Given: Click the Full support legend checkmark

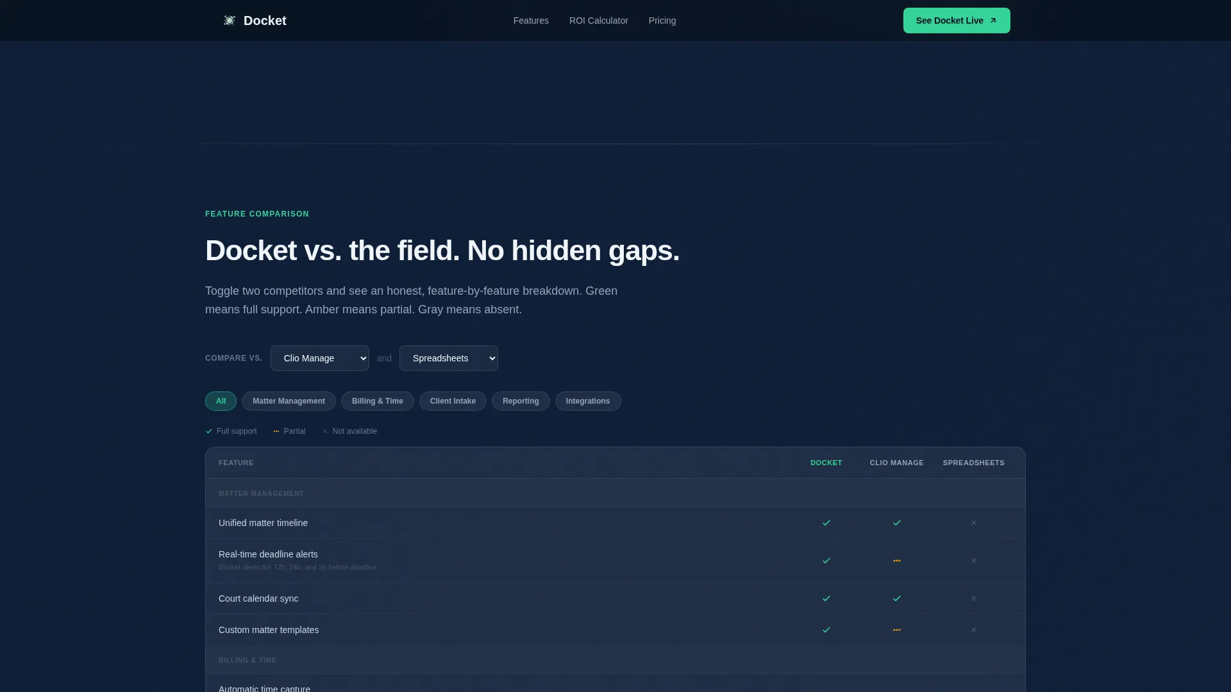Looking at the screenshot, I should pyautogui.click(x=209, y=431).
